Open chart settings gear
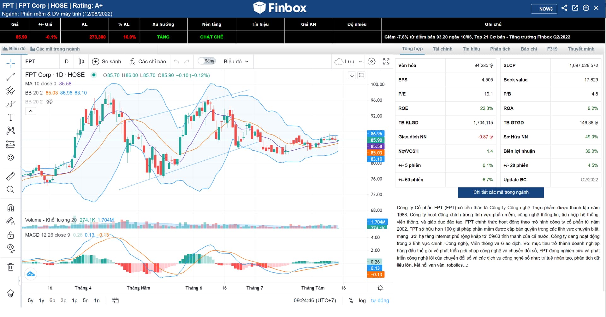Image resolution: width=606 pixels, height=317 pixels. 372,61
